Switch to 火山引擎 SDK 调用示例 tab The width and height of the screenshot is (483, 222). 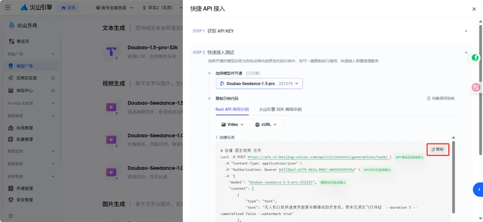tap(280, 109)
